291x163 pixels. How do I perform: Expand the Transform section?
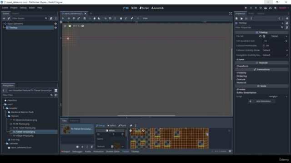pos(242,66)
